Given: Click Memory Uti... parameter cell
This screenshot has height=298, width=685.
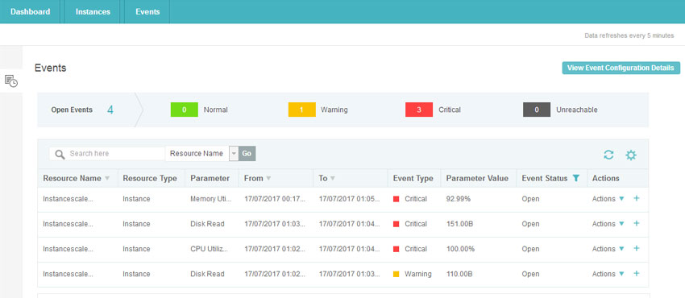Looking at the screenshot, I should 211,199.
